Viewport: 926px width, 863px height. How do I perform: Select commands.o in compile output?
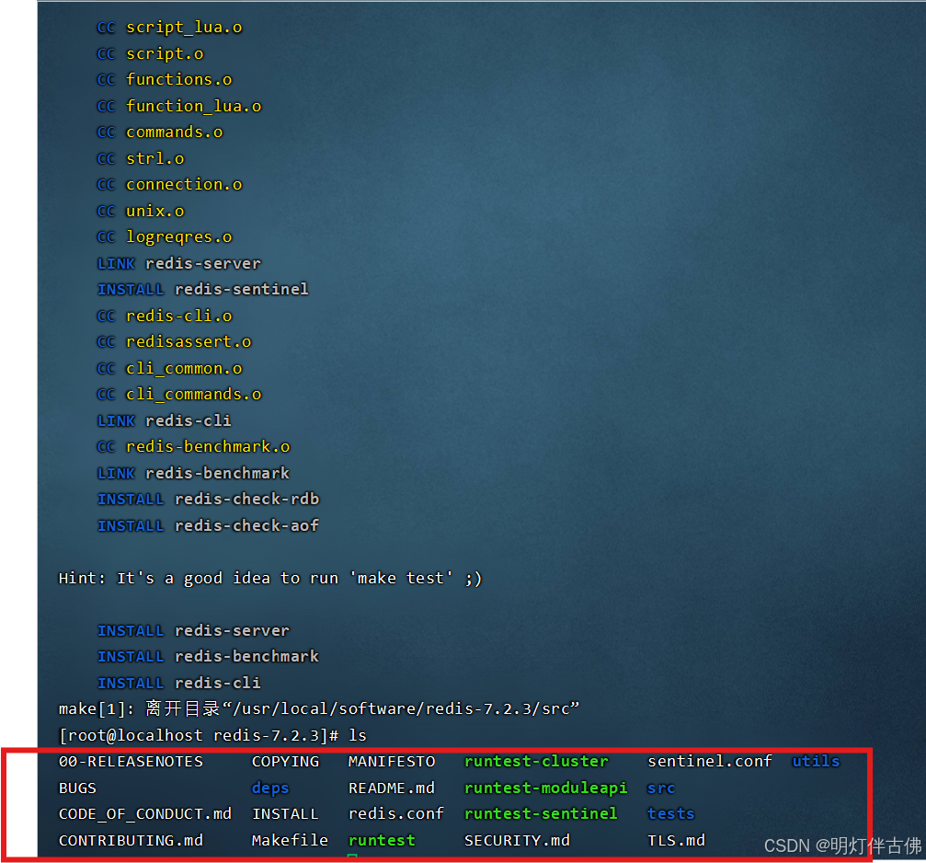pos(174,132)
